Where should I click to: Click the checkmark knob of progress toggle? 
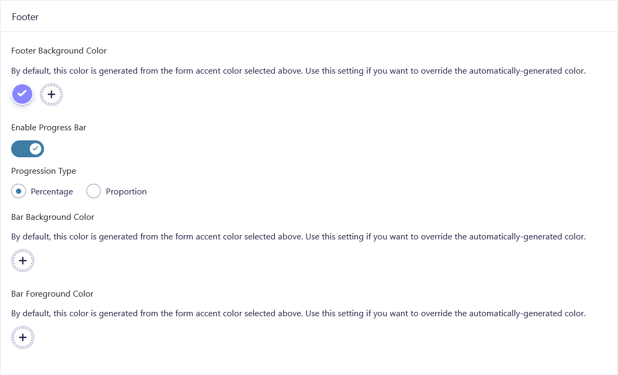click(36, 149)
